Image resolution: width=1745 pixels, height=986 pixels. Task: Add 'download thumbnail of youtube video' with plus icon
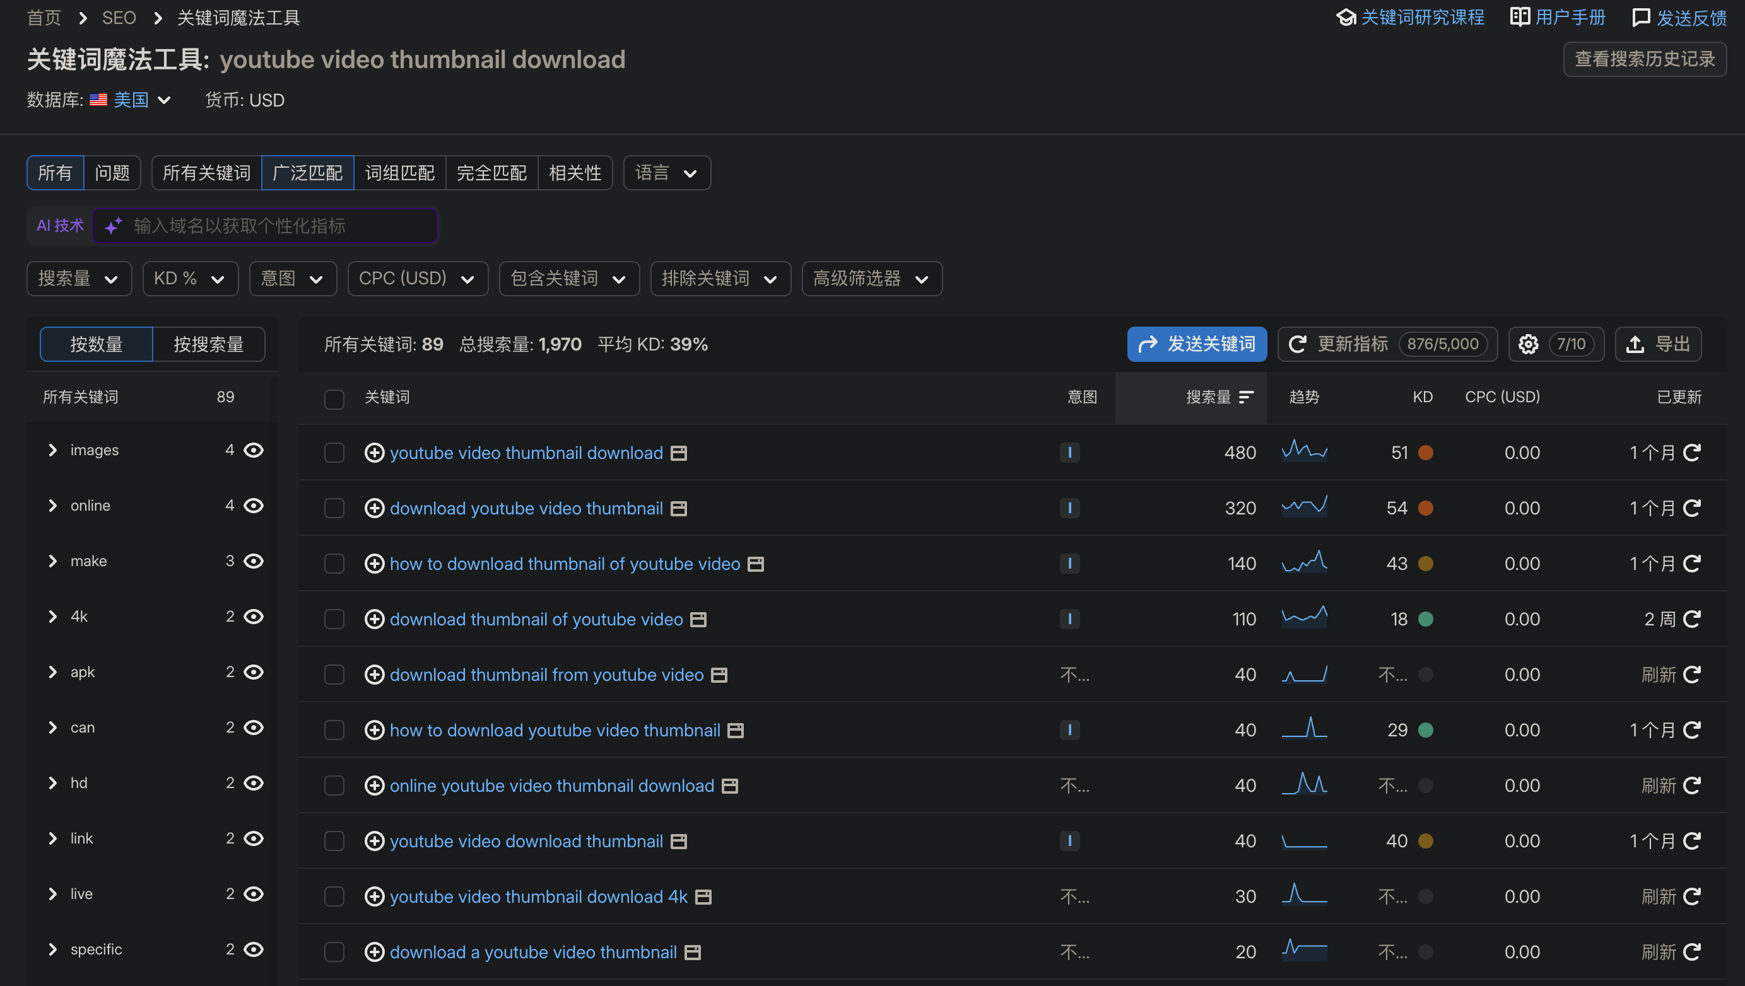[x=374, y=619]
